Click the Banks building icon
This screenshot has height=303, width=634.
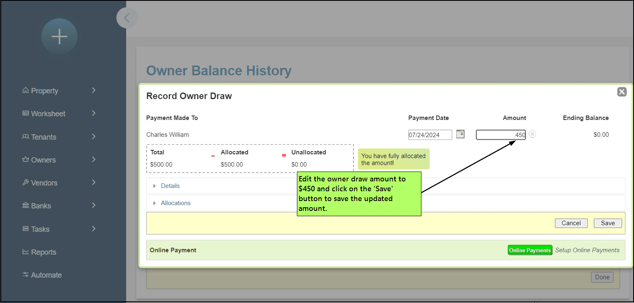[25, 206]
